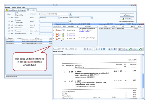Jump to first page arrow icon

[85, 49]
